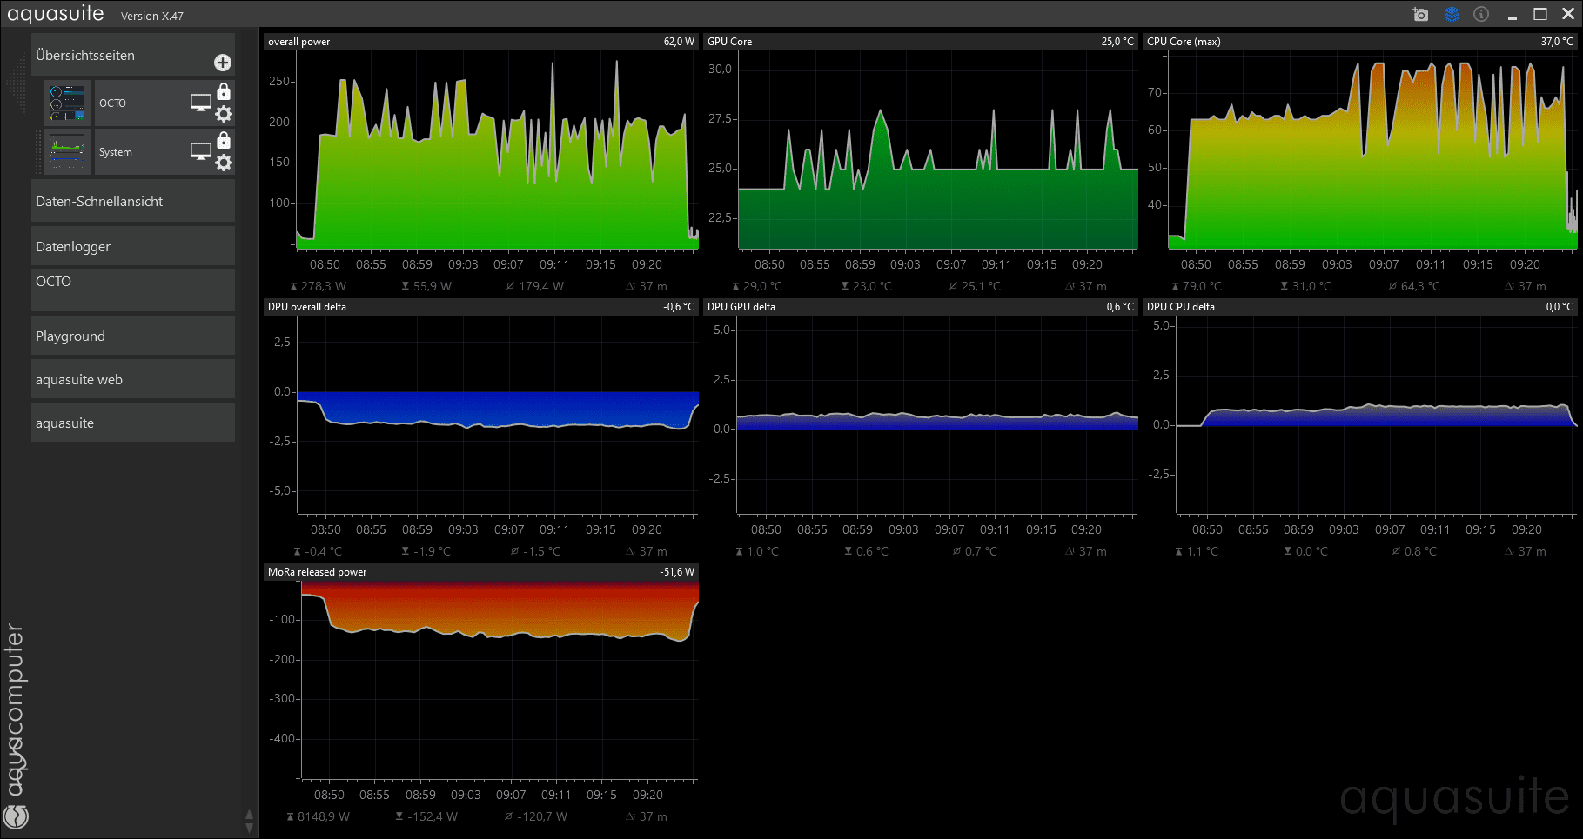This screenshot has height=839, width=1583.
Task: Click the monitor icon for System page
Action: tap(201, 151)
